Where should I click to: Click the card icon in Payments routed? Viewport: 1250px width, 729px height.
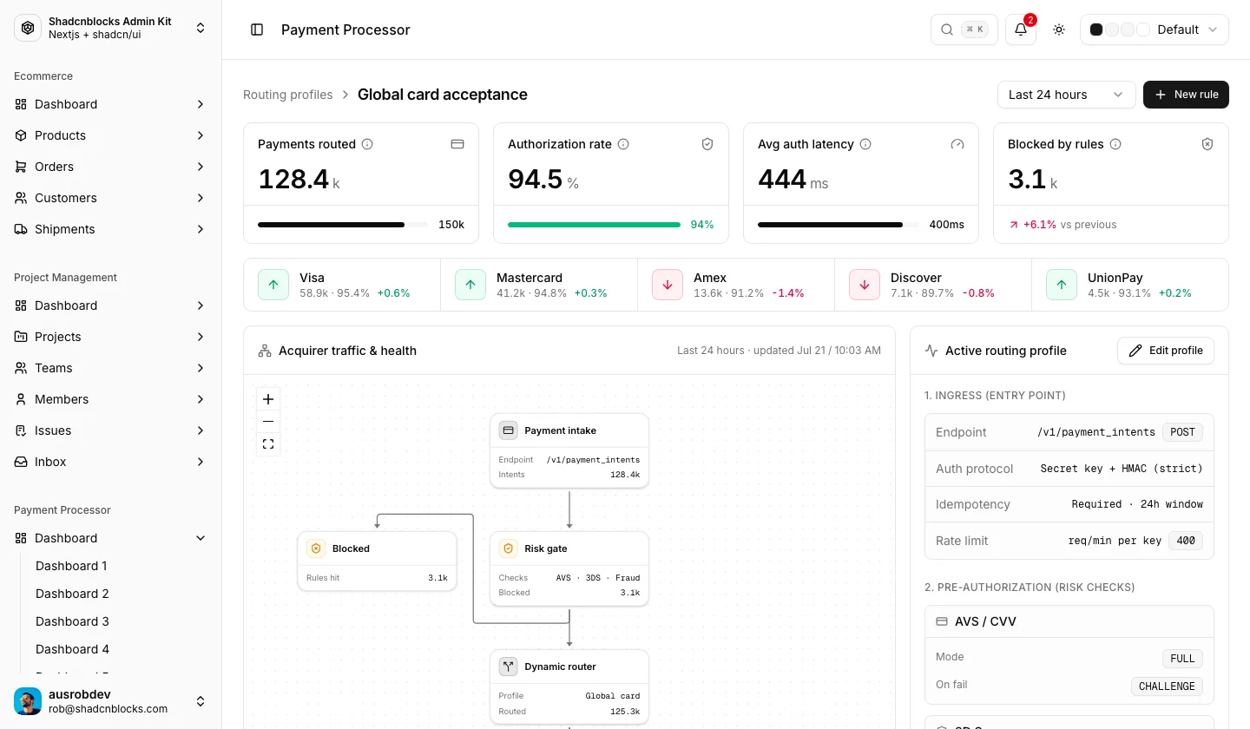click(457, 144)
